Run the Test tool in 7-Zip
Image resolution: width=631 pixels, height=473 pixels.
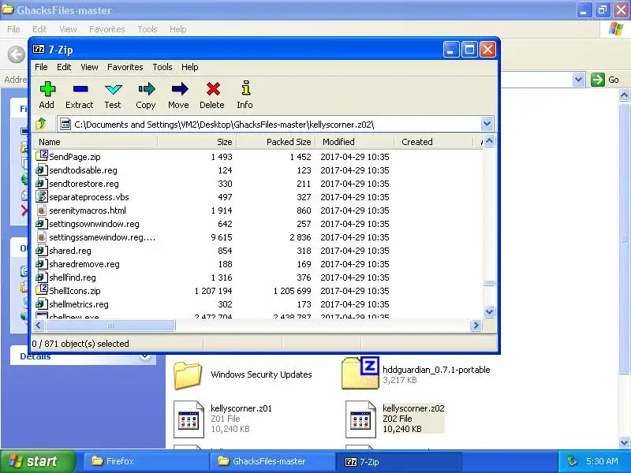tap(113, 89)
